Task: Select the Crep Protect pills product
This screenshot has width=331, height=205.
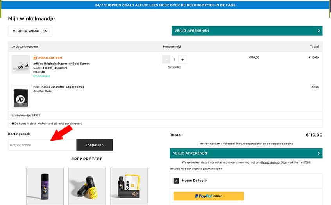Action: (x=87, y=186)
